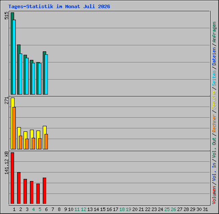Select the 141.12 KB axis label

(6, 163)
